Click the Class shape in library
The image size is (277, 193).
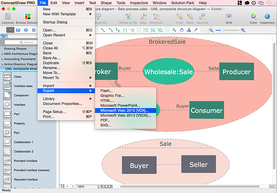coord(7,77)
